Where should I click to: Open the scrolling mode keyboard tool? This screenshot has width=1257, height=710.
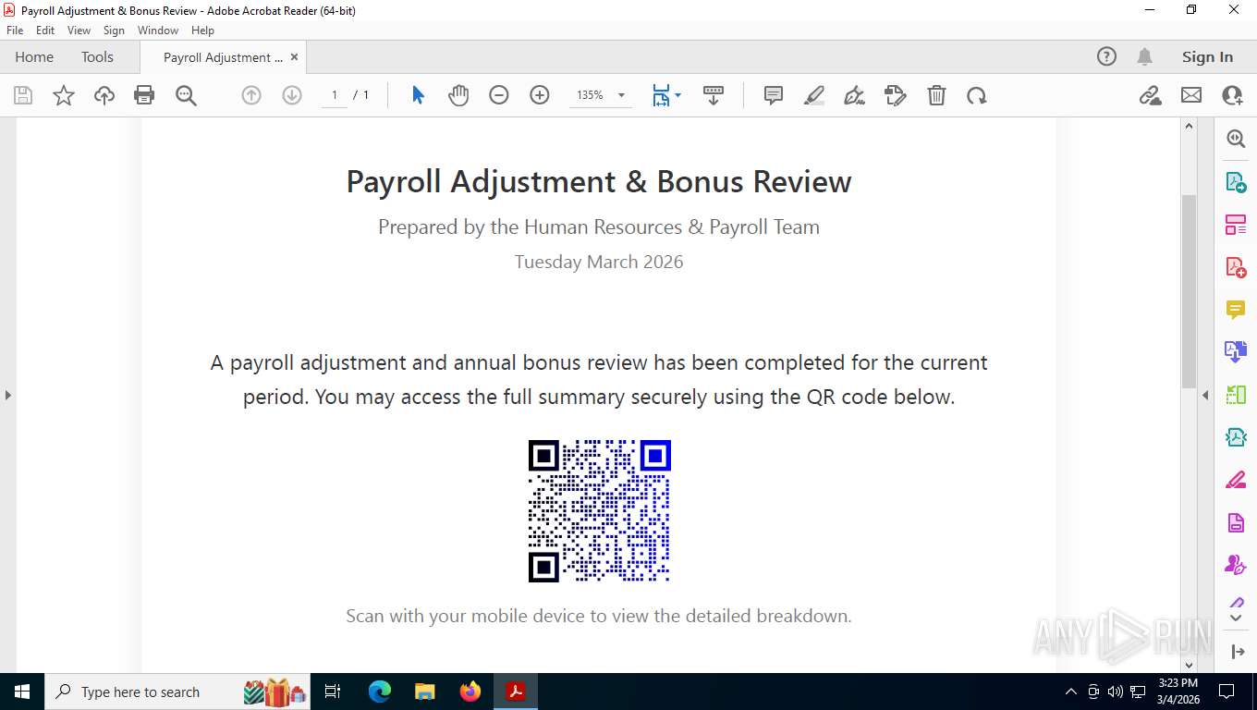[x=713, y=95]
